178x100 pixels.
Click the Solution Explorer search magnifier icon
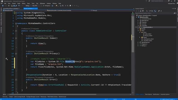[174, 13]
